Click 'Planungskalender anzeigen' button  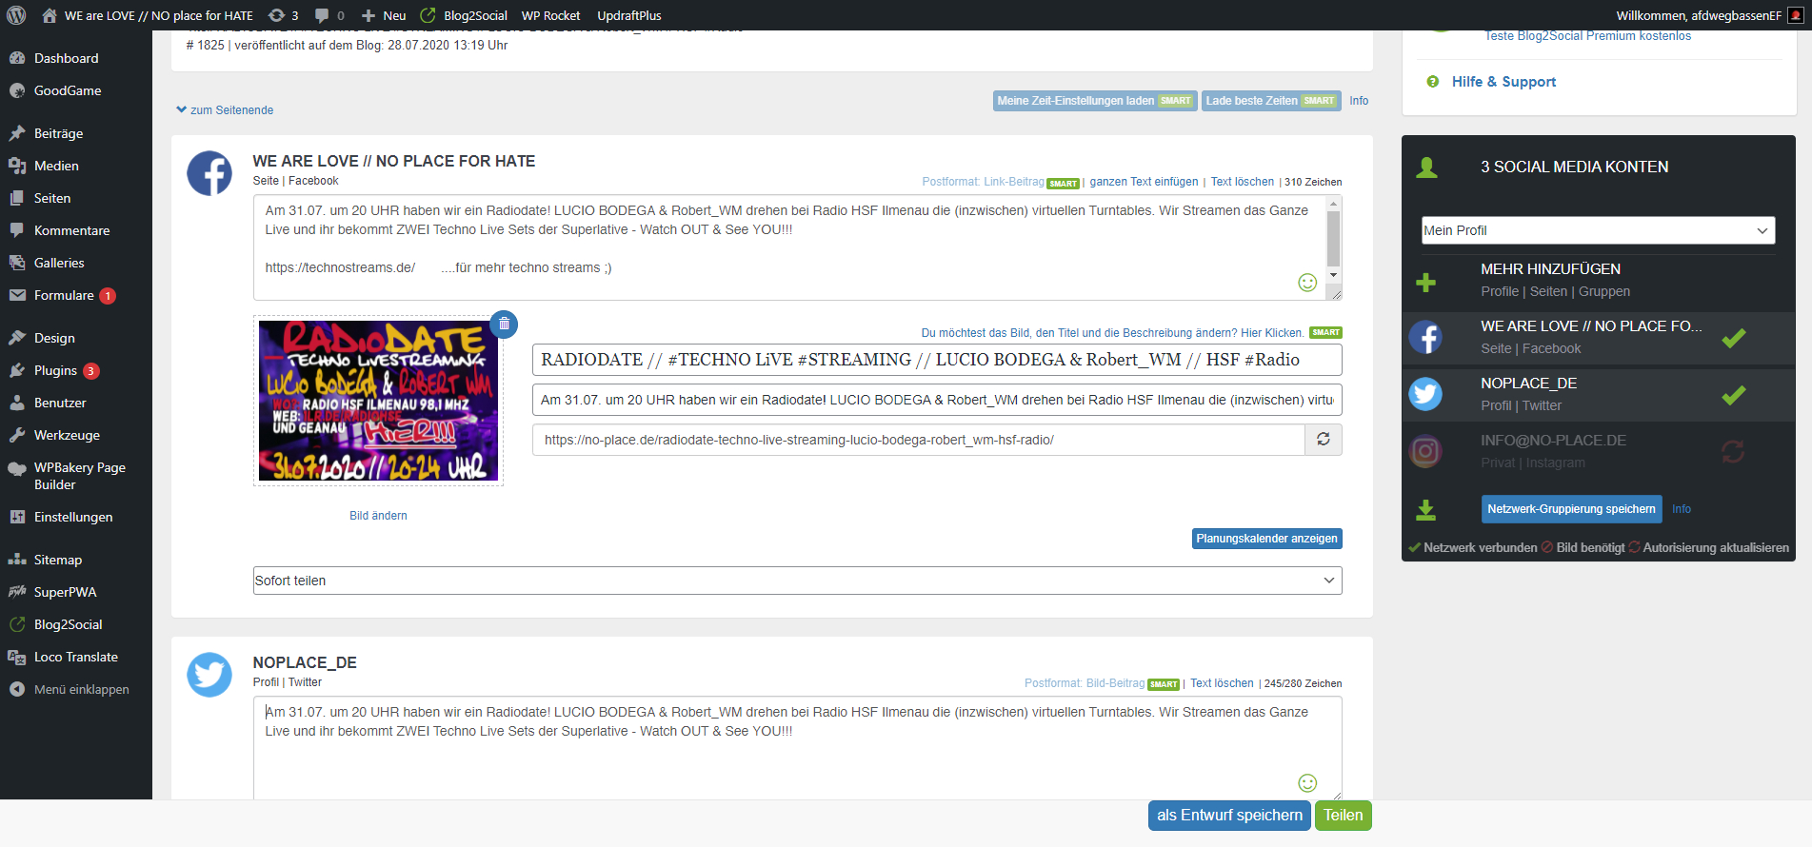[1267, 539]
